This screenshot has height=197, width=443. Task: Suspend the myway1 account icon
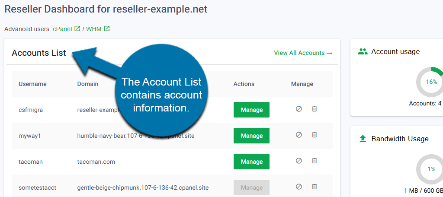pyautogui.click(x=299, y=135)
